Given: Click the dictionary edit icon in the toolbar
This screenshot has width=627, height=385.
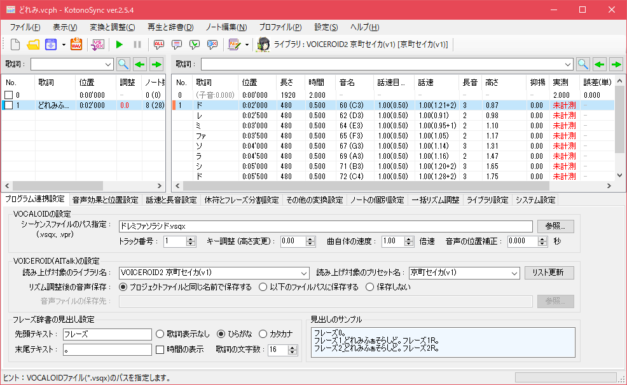Looking at the screenshot, I should tap(235, 44).
